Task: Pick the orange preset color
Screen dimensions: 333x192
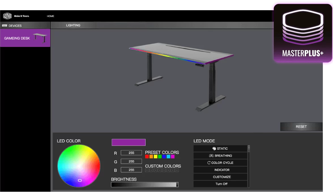Action: 151,157
